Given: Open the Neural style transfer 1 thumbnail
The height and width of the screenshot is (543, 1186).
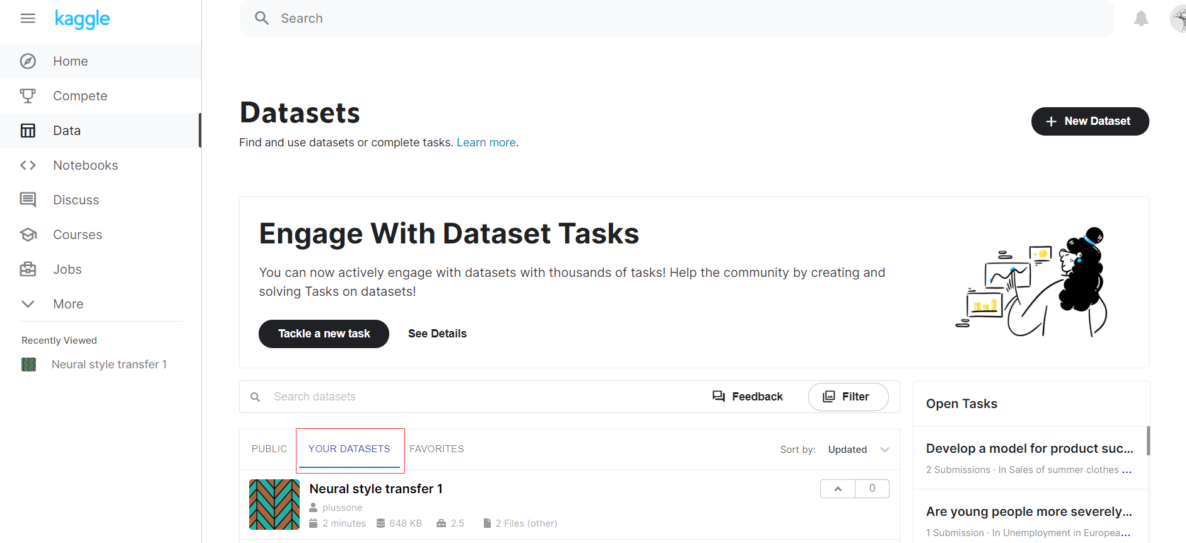Looking at the screenshot, I should pyautogui.click(x=274, y=505).
